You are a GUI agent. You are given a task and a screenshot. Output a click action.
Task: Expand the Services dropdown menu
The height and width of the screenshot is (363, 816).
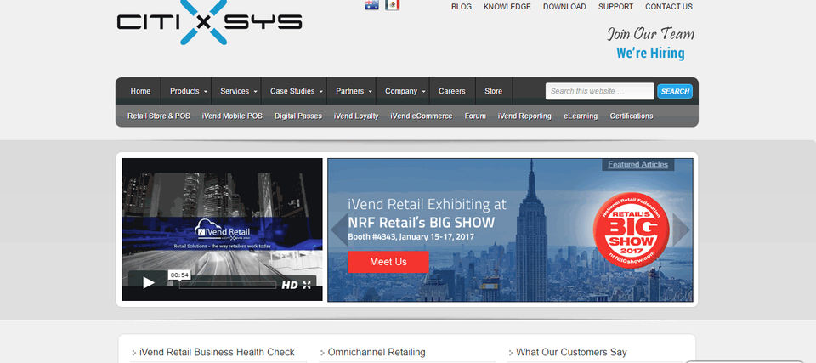237,91
